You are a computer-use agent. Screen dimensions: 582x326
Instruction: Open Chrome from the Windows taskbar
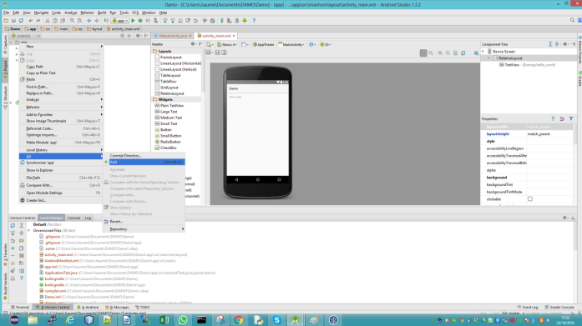tap(239, 319)
